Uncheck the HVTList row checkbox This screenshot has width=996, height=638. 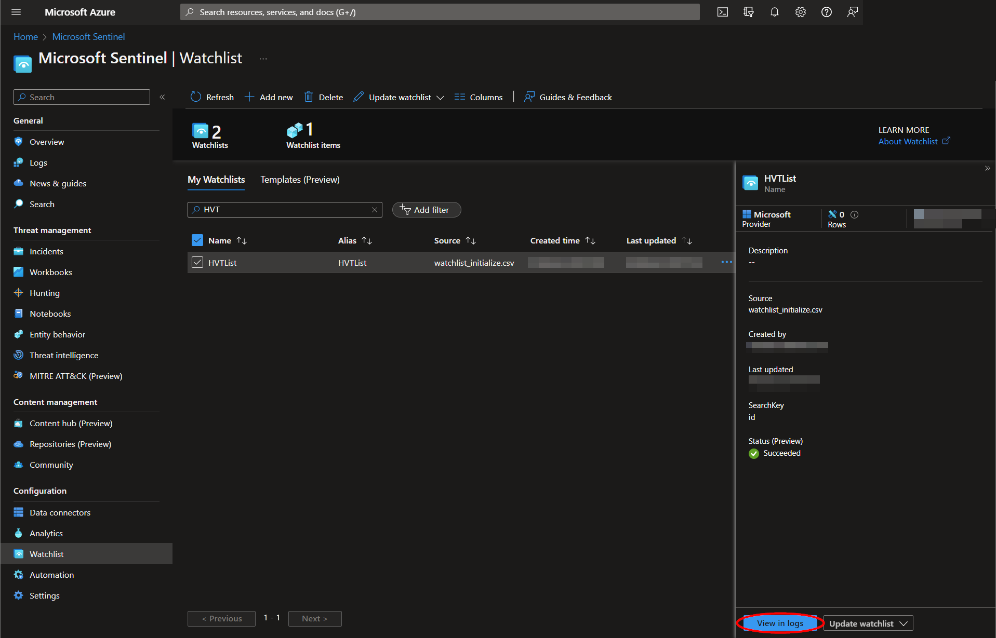tap(197, 263)
